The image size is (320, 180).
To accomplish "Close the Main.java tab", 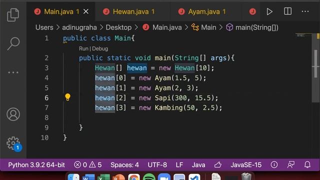I will tap(86, 11).
